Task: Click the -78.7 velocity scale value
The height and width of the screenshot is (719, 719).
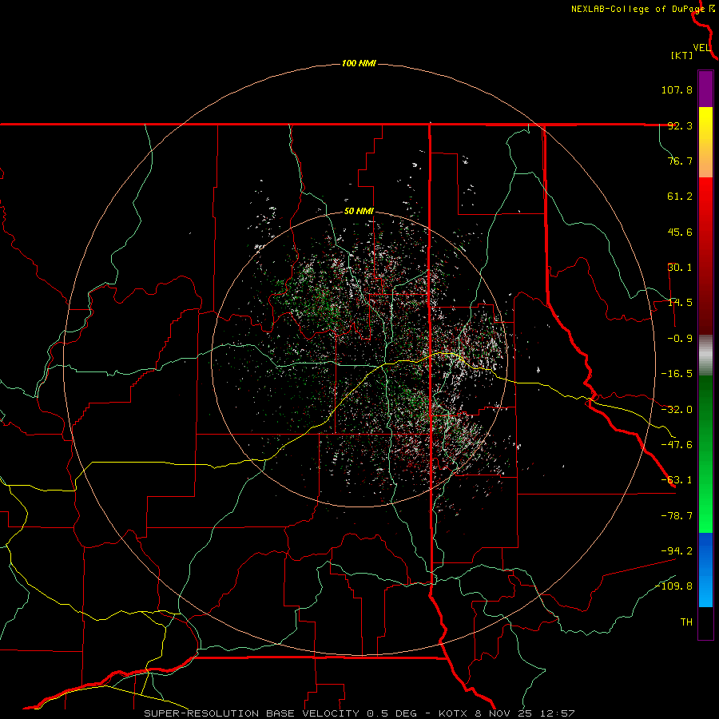Action: tap(677, 516)
